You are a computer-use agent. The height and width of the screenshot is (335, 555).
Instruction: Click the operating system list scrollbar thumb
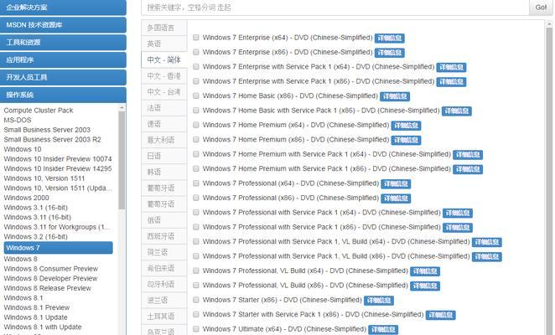(x=122, y=160)
